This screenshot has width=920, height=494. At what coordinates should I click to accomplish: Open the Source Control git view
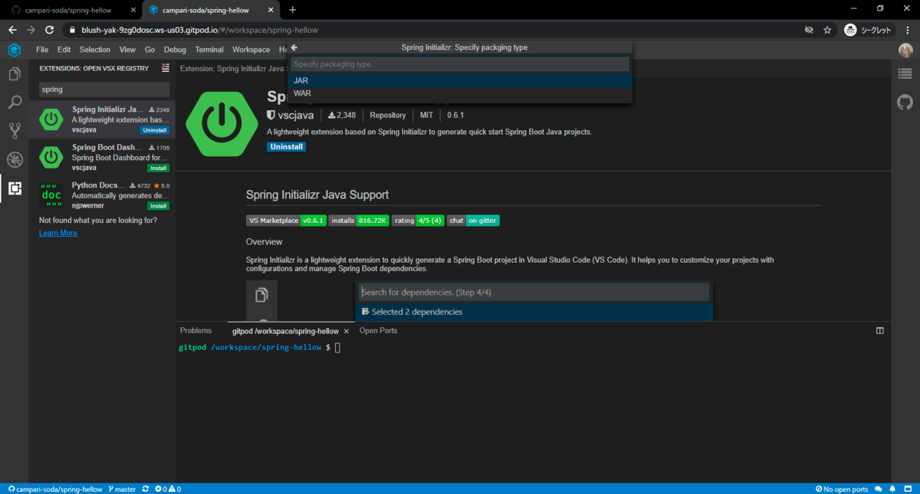pos(14,131)
